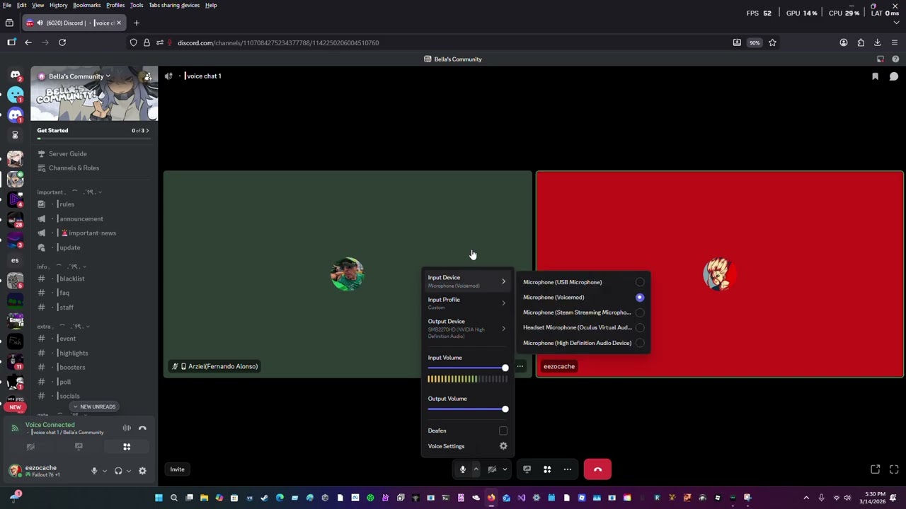906x509 pixels.
Task: Expand the Input Profile submenu
Action: [x=467, y=303]
